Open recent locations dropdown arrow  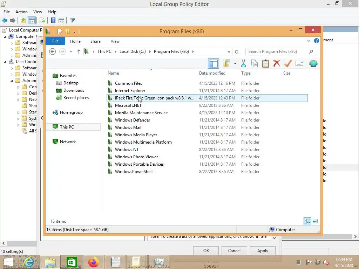(x=71, y=51)
